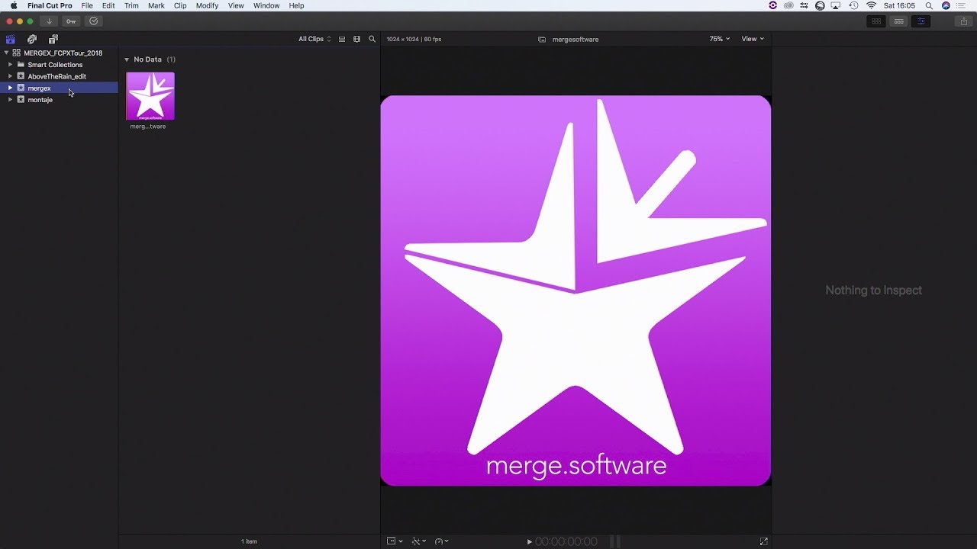Viewport: 977px width, 549px height.
Task: Open the Enhancements magic wand menu
Action: pyautogui.click(x=419, y=541)
